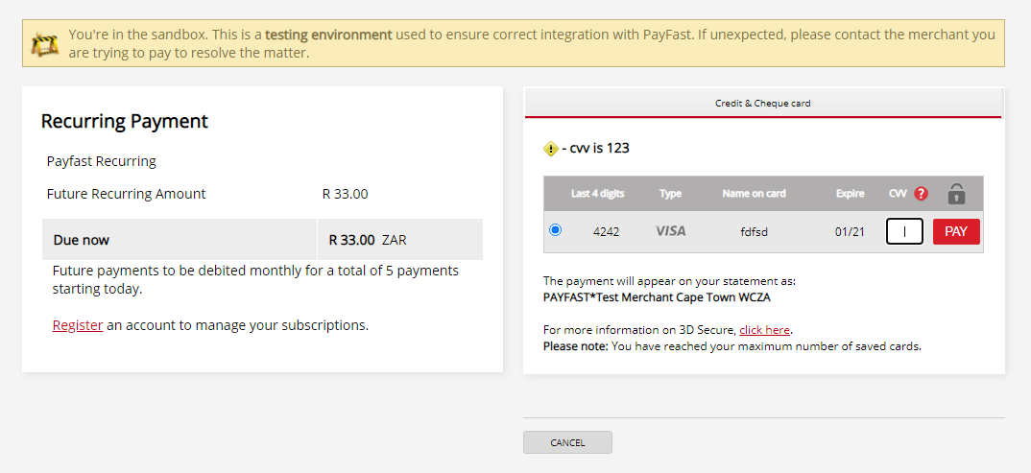Click the yellow warning diamond icon

[x=551, y=149]
